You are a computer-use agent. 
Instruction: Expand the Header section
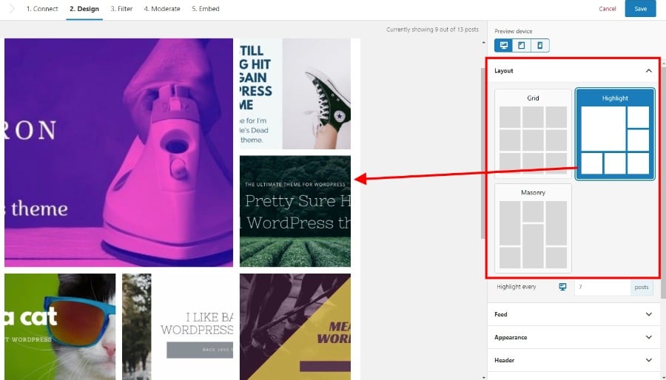[x=573, y=360]
